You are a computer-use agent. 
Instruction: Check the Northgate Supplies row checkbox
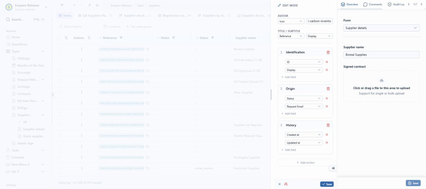tap(59, 157)
